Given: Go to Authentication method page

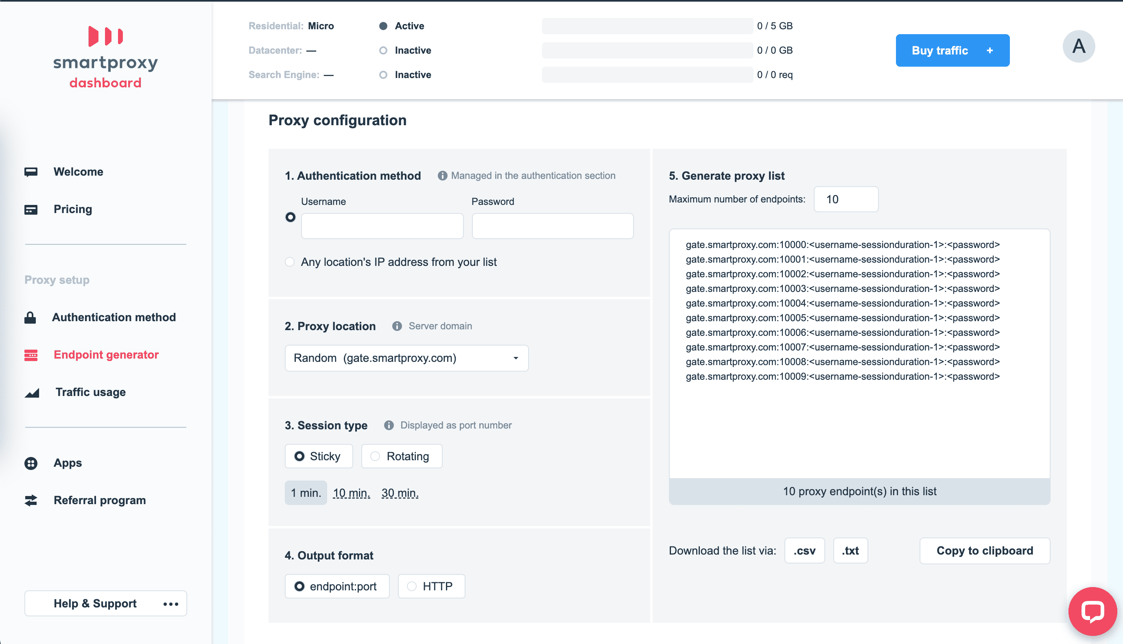Looking at the screenshot, I should (x=114, y=317).
